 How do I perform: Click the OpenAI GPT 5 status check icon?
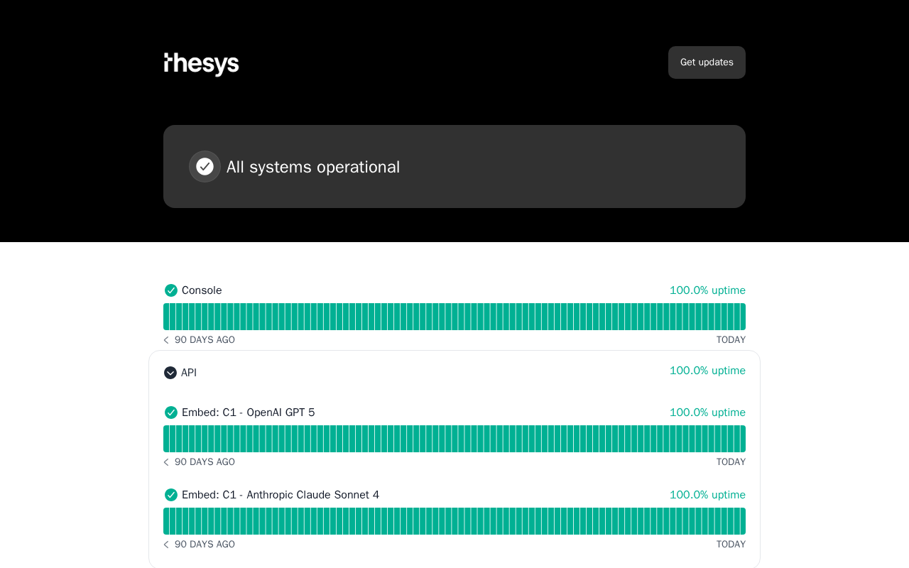point(171,413)
